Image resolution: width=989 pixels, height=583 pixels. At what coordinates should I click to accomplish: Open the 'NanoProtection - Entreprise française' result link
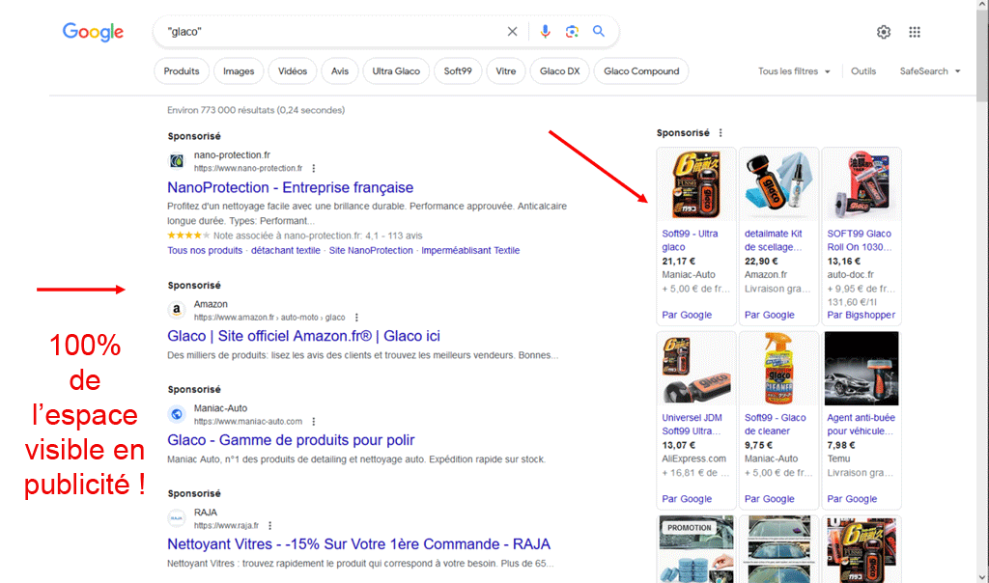(290, 187)
